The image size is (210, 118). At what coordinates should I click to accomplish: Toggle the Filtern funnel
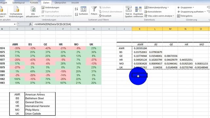coord(94,11)
